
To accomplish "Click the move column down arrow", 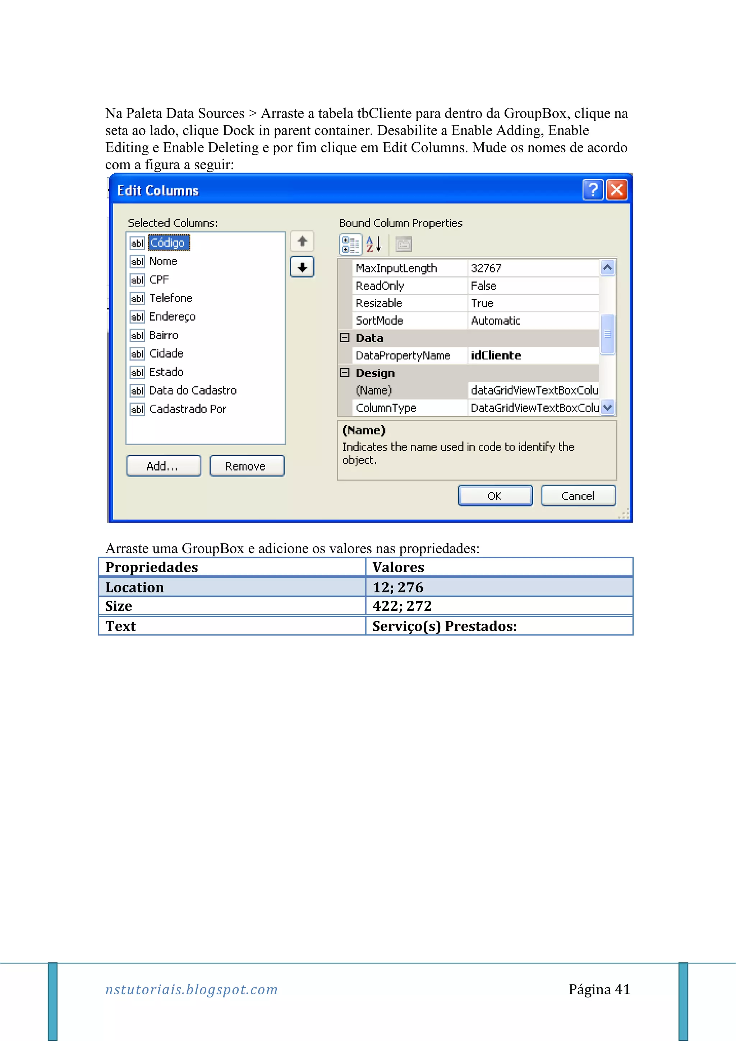I will coord(302,267).
